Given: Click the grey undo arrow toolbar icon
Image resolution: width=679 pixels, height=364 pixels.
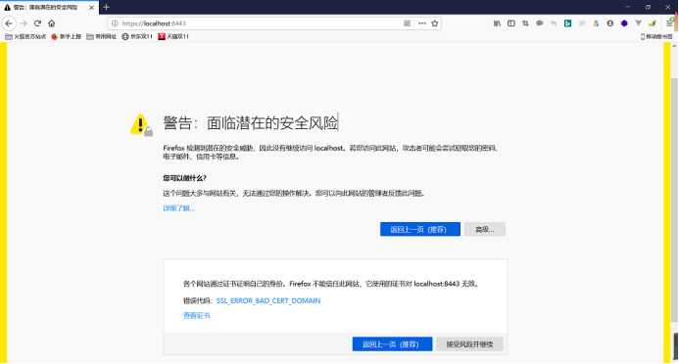Looking at the screenshot, I should (x=554, y=23).
